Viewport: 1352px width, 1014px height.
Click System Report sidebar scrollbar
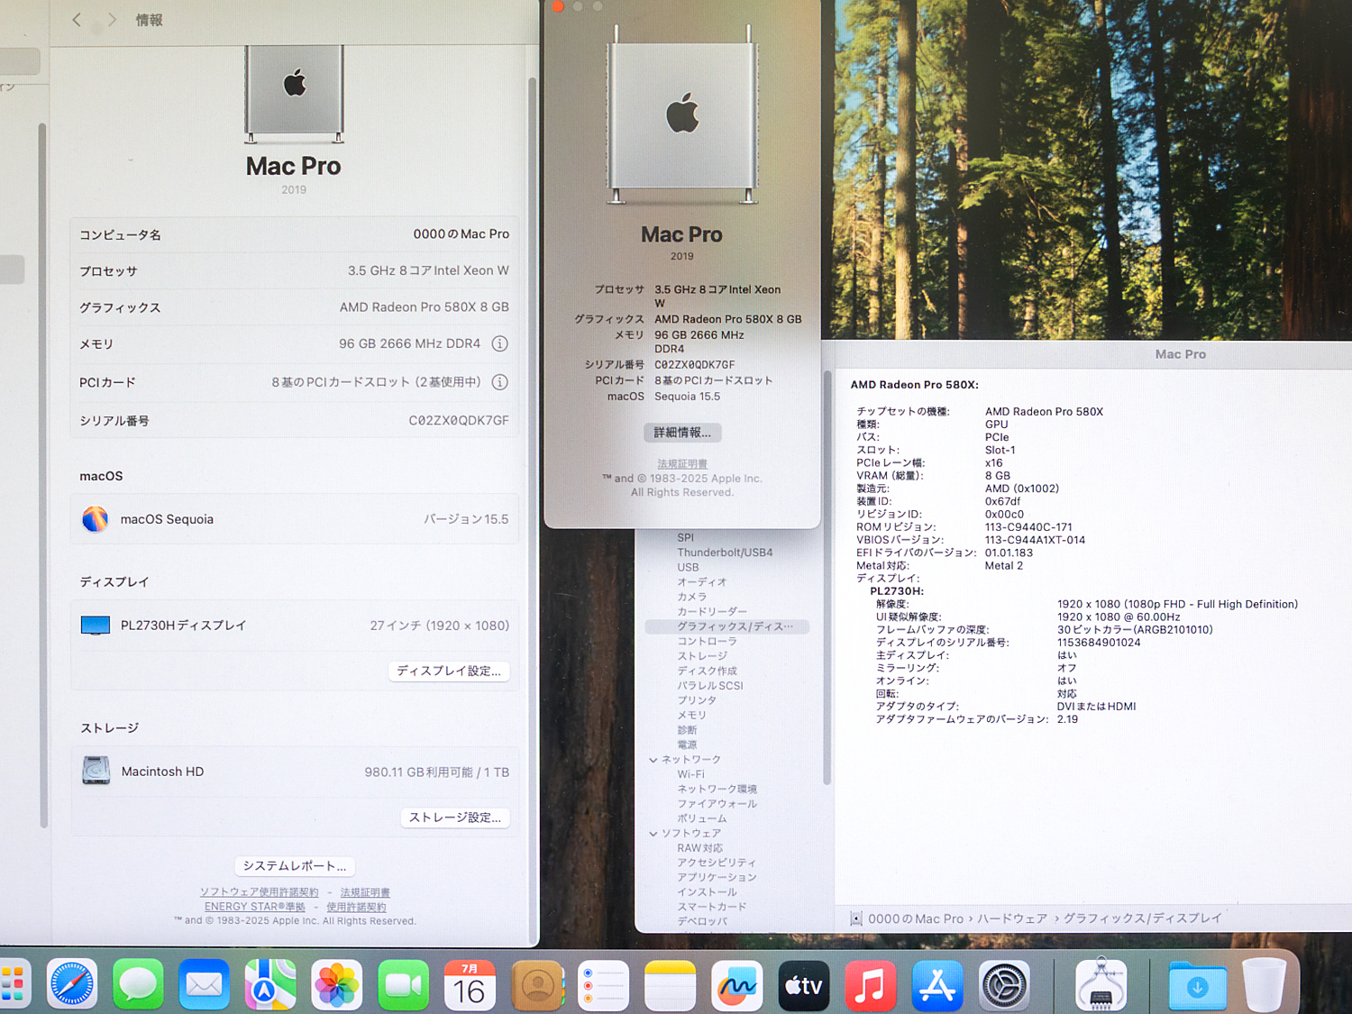click(827, 577)
